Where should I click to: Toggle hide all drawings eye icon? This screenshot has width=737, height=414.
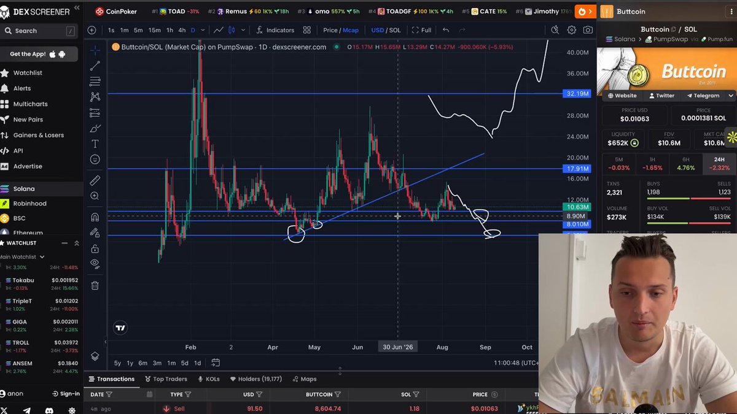coord(95,264)
